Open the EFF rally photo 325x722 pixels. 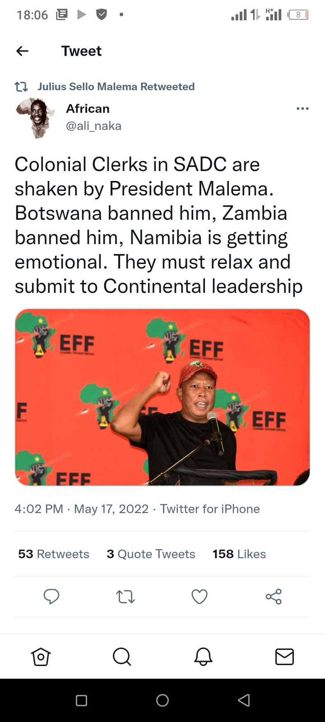(162, 397)
